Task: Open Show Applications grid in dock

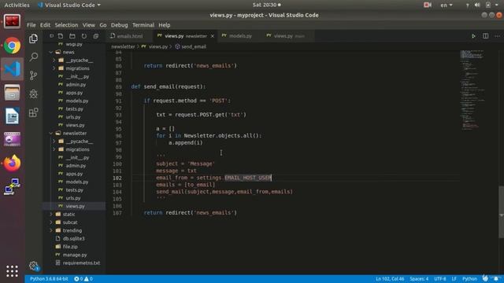Action: click(x=13, y=271)
